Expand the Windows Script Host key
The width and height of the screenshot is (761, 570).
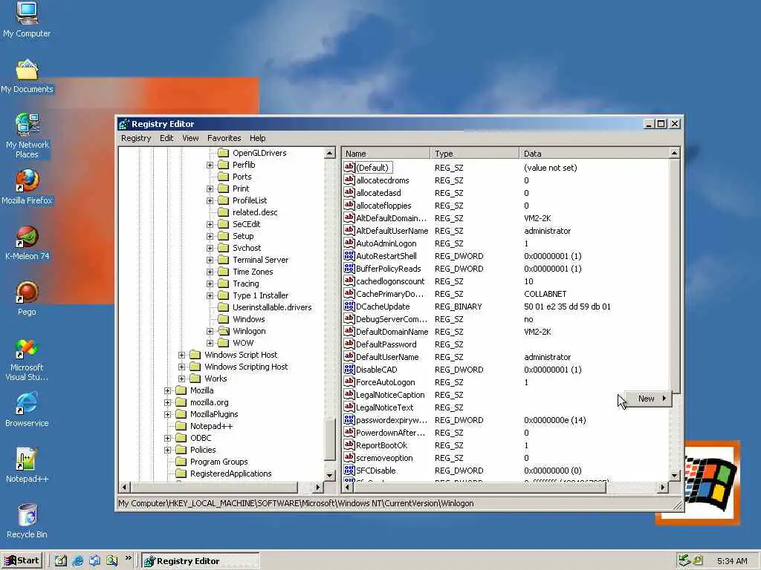181,355
